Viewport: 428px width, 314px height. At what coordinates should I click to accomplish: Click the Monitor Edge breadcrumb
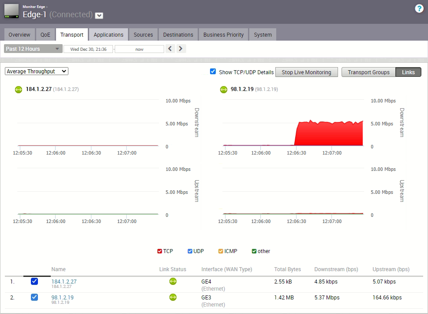coord(34,7)
